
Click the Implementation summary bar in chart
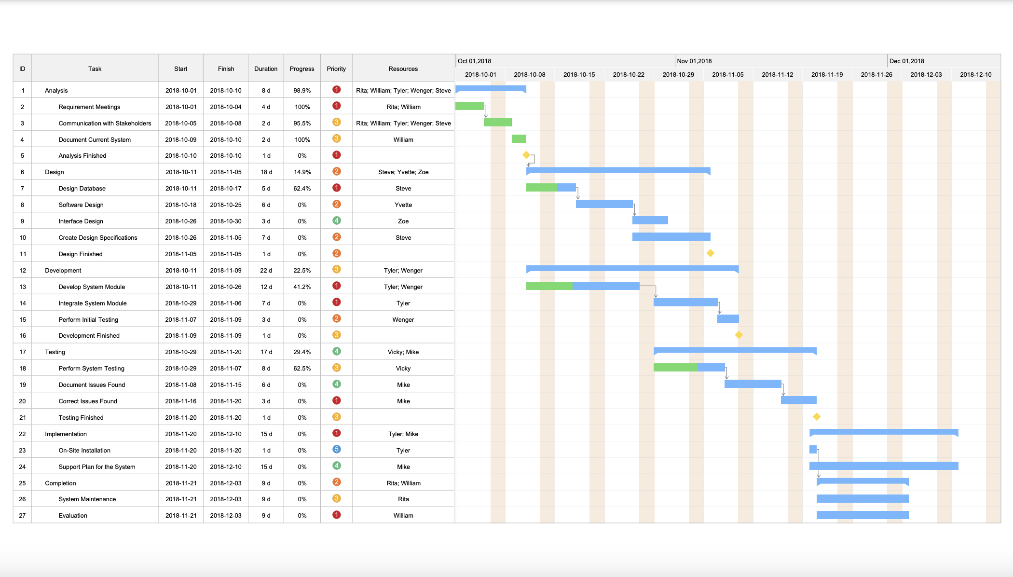[884, 432]
